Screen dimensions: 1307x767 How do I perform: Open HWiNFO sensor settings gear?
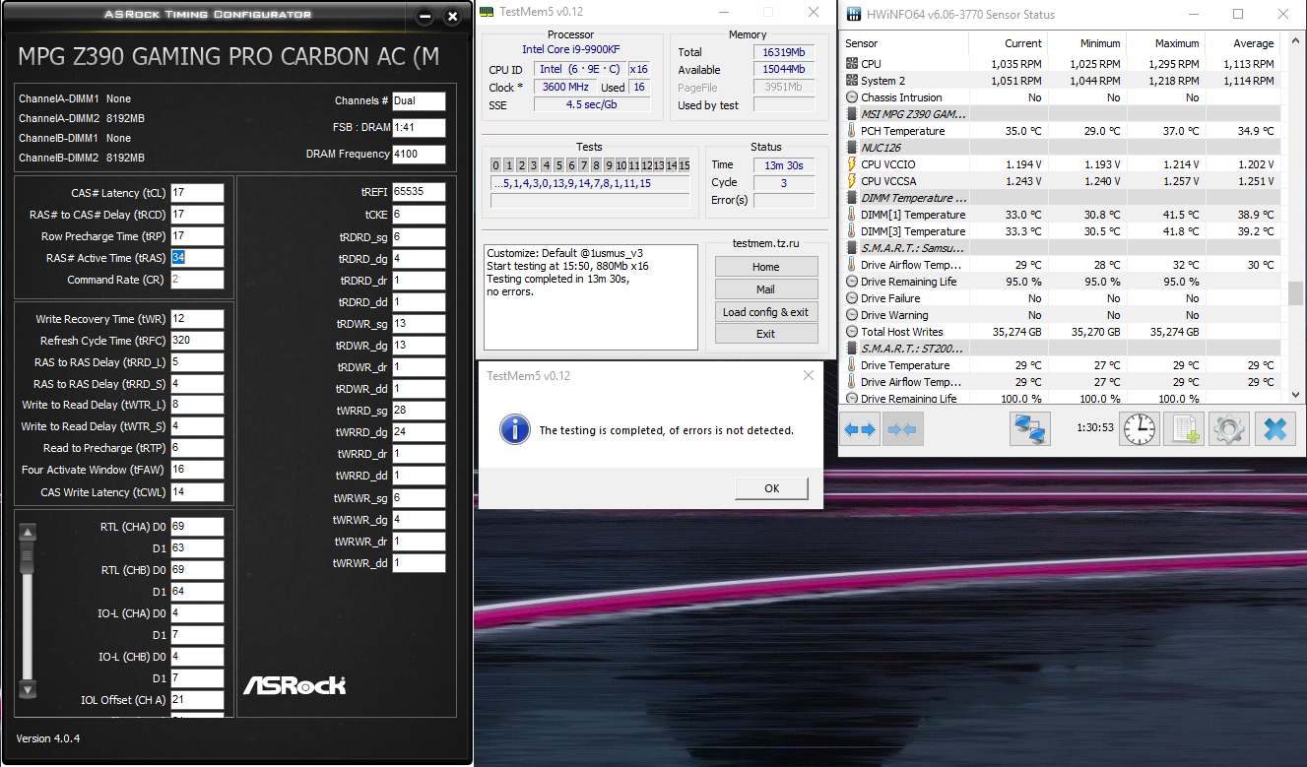1228,429
